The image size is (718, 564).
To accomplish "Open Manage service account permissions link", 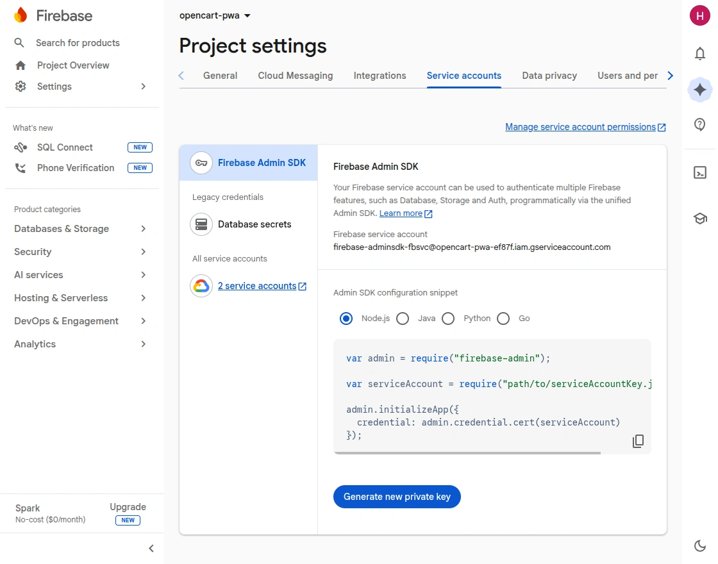I will pyautogui.click(x=581, y=128).
